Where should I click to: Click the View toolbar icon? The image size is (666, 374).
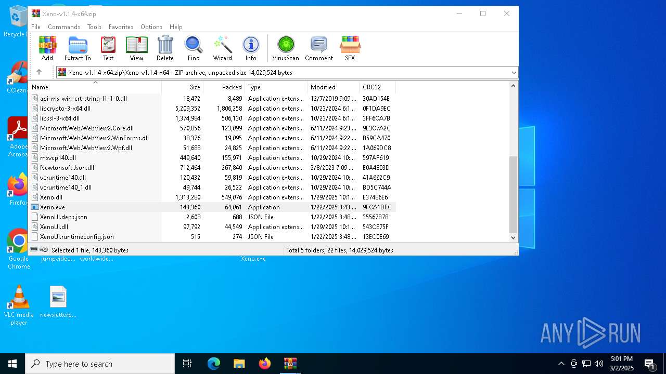point(136,48)
